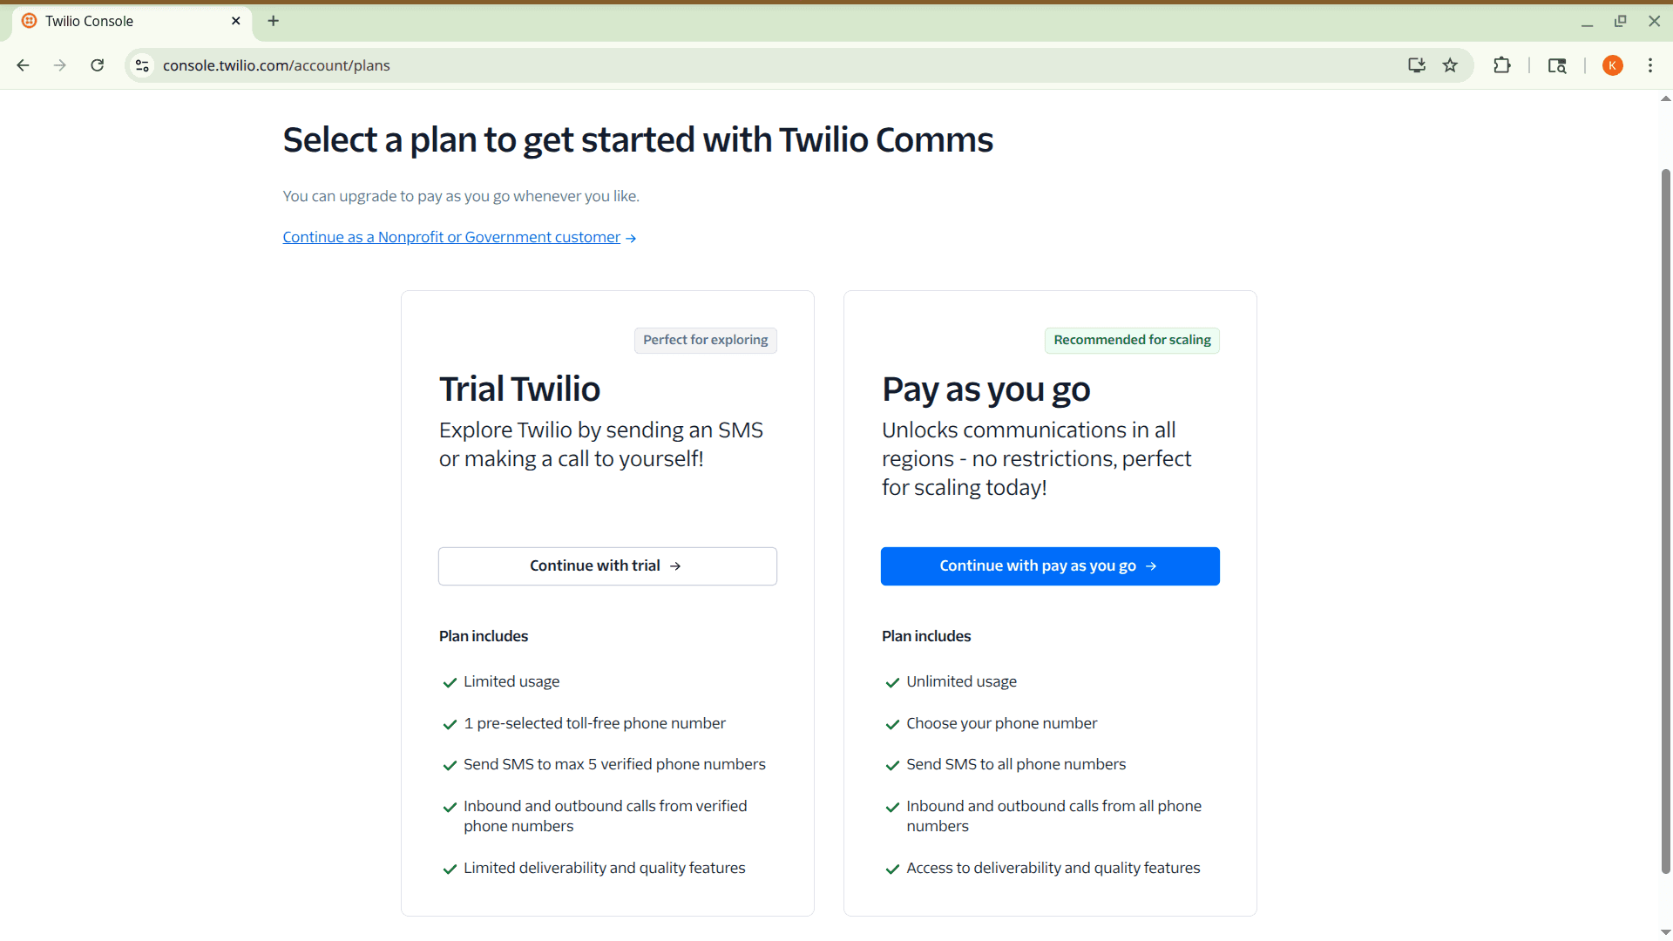Close the Twilio Console tab
The width and height of the screenshot is (1673, 941).
[236, 21]
